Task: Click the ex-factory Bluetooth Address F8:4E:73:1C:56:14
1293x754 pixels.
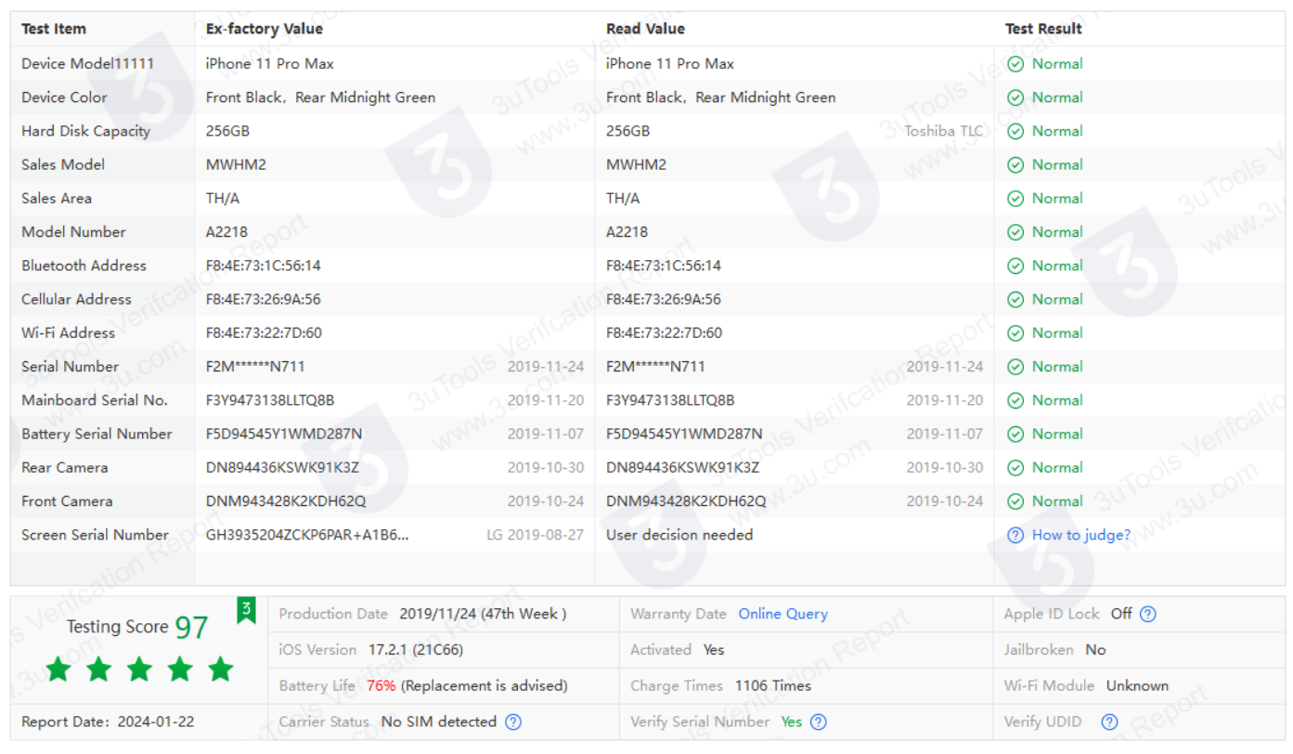Action: [264, 266]
